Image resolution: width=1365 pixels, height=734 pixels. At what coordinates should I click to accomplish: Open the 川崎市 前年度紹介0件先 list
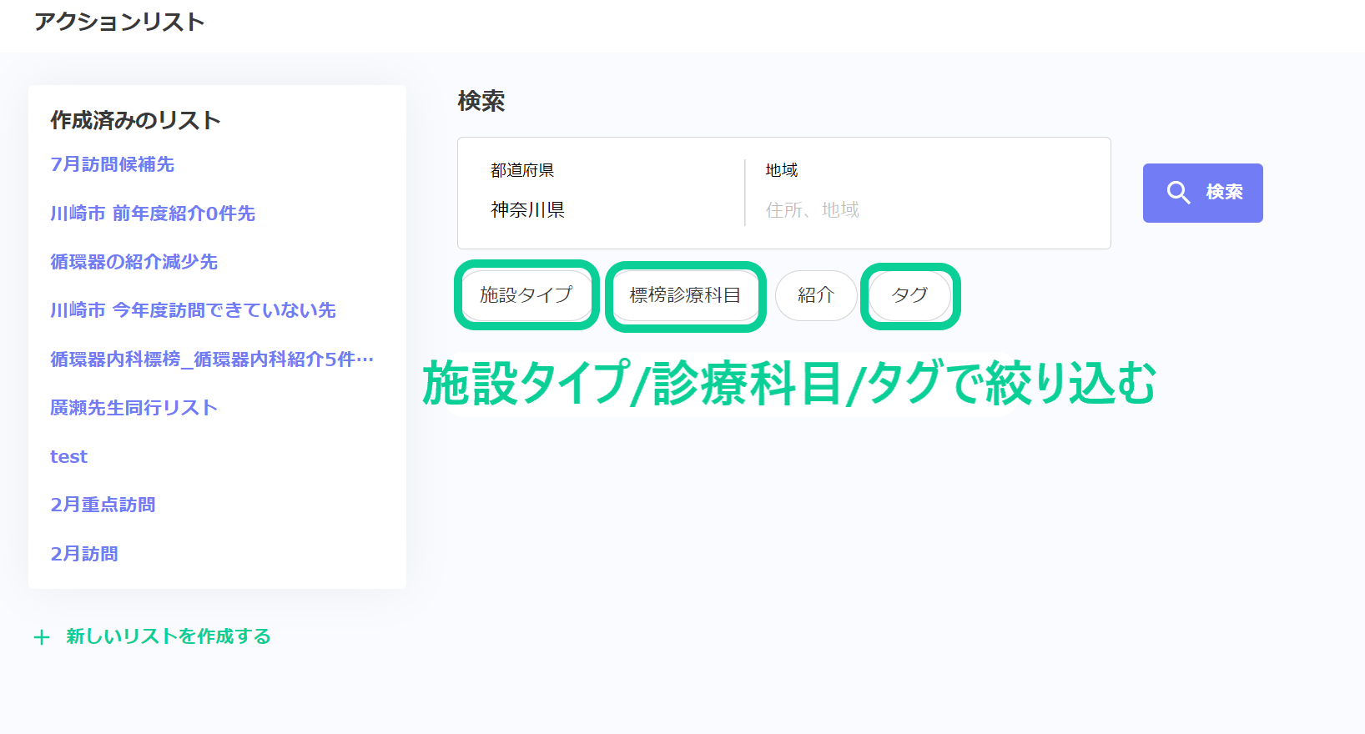point(153,214)
